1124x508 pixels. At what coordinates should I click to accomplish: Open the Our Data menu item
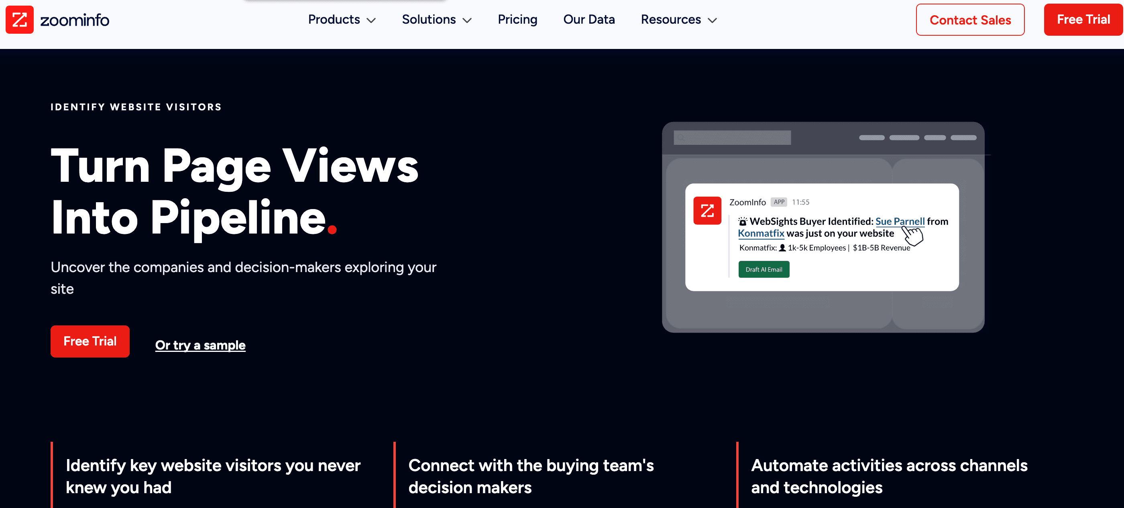point(588,20)
